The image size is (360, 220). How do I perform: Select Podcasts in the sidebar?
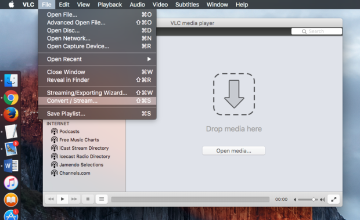coord(69,131)
